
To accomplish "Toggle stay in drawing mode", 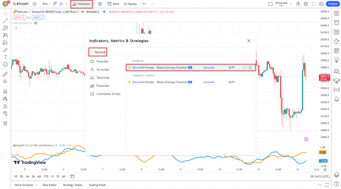I will [5, 99].
